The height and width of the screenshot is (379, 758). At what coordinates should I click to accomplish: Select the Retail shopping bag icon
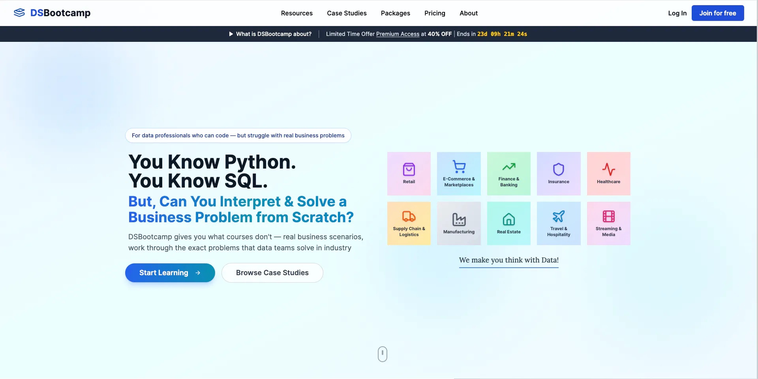(409, 169)
